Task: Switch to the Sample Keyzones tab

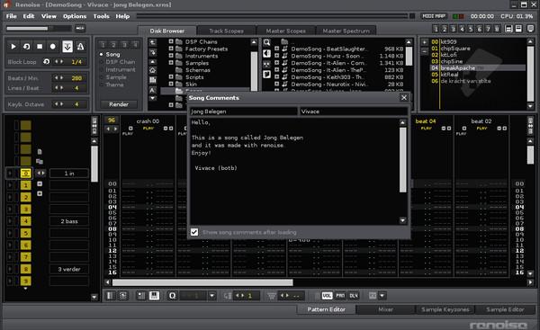Action: coord(445,309)
